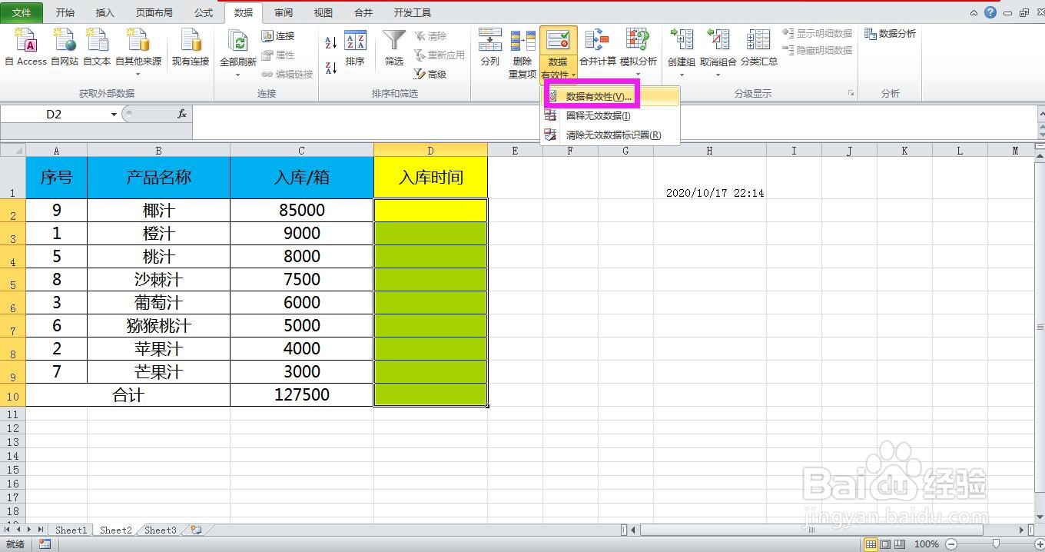The image size is (1045, 552).
Task: Select the Sheet3 worksheet tab
Action: 161,530
